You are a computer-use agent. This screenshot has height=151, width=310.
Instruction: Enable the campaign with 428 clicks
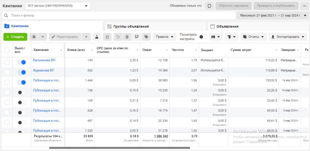(22, 113)
